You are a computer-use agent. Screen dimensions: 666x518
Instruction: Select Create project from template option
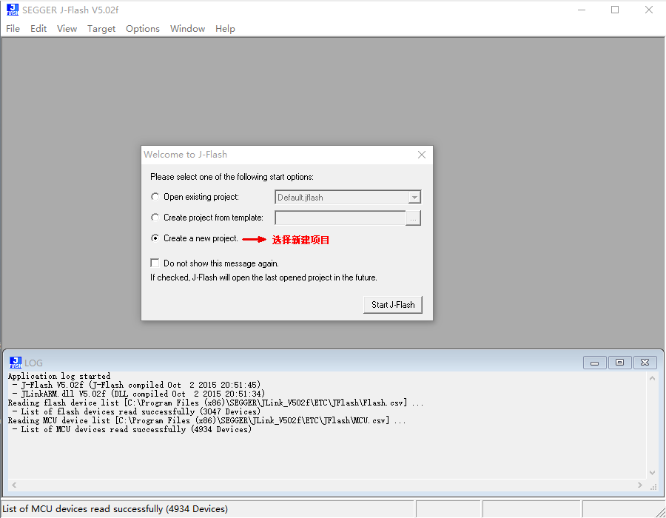(155, 218)
